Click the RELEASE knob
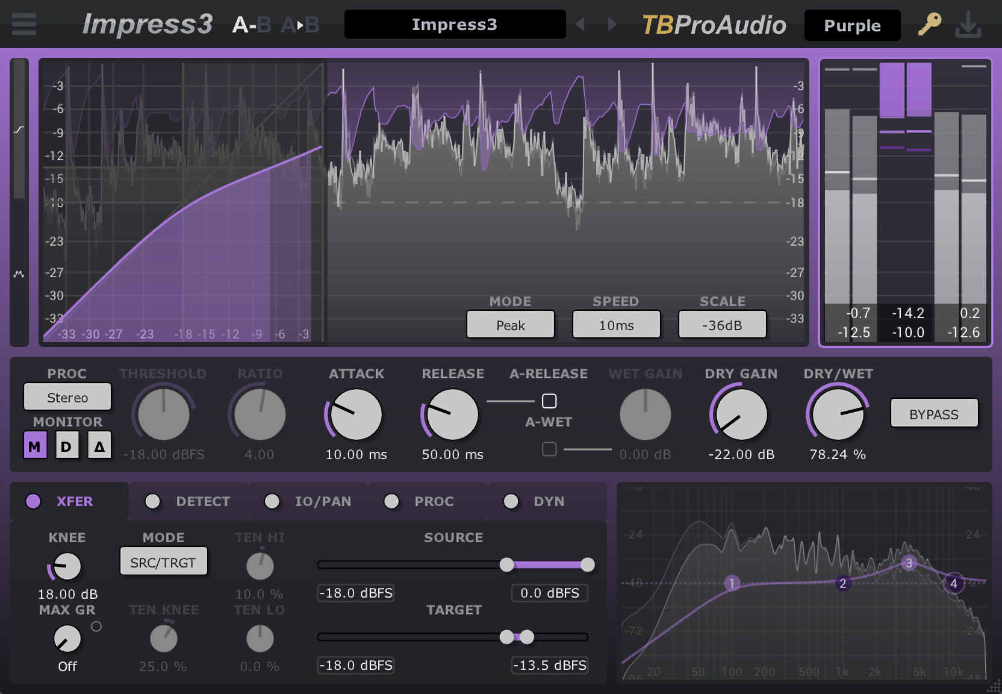This screenshot has width=1002, height=694. coord(453,414)
